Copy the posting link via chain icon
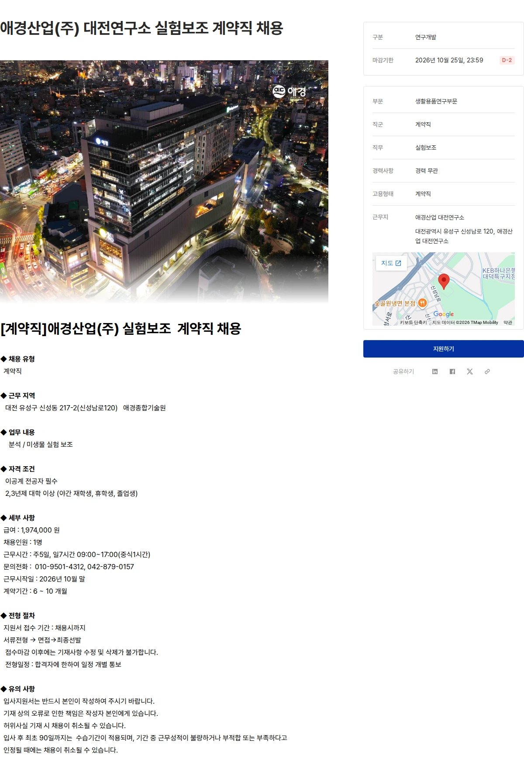The image size is (524, 774). [x=487, y=372]
